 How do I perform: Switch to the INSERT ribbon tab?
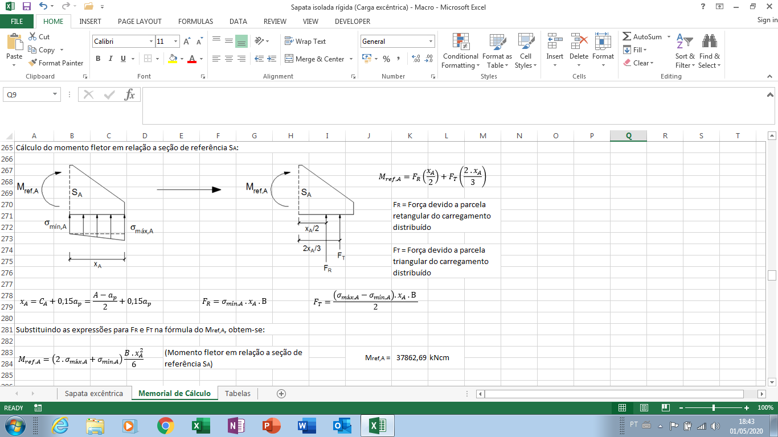pyautogui.click(x=91, y=21)
